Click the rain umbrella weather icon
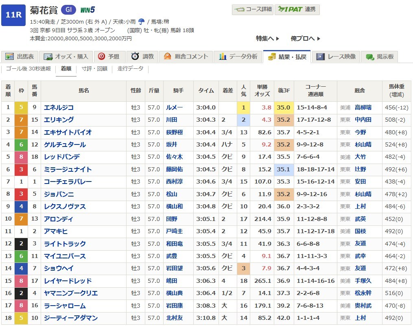This screenshot has height=328, width=413. tap(142, 22)
